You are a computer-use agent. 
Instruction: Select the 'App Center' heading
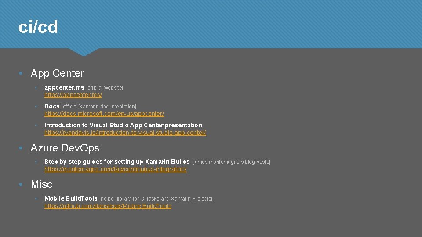pyautogui.click(x=57, y=73)
